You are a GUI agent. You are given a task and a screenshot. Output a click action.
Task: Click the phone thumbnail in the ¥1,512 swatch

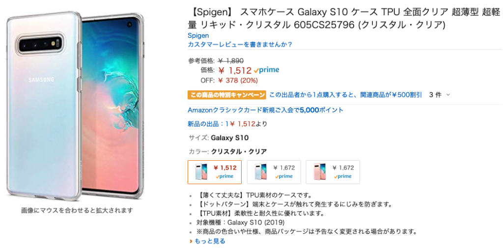201,171
